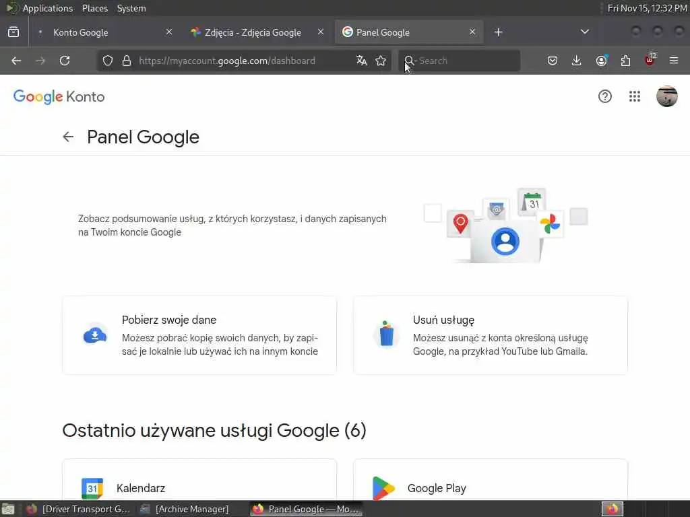Open the Google account profile avatar
The image size is (690, 517).
pos(667,96)
